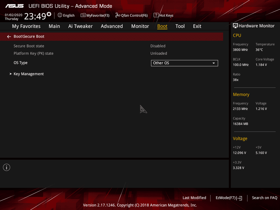Click the English language button
Screen dimensions: 280x210
(x=66, y=15)
